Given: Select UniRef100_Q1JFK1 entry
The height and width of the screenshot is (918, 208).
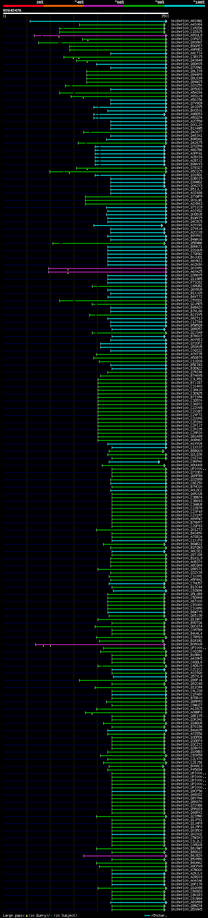Looking at the screenshot, I should coord(186,820).
